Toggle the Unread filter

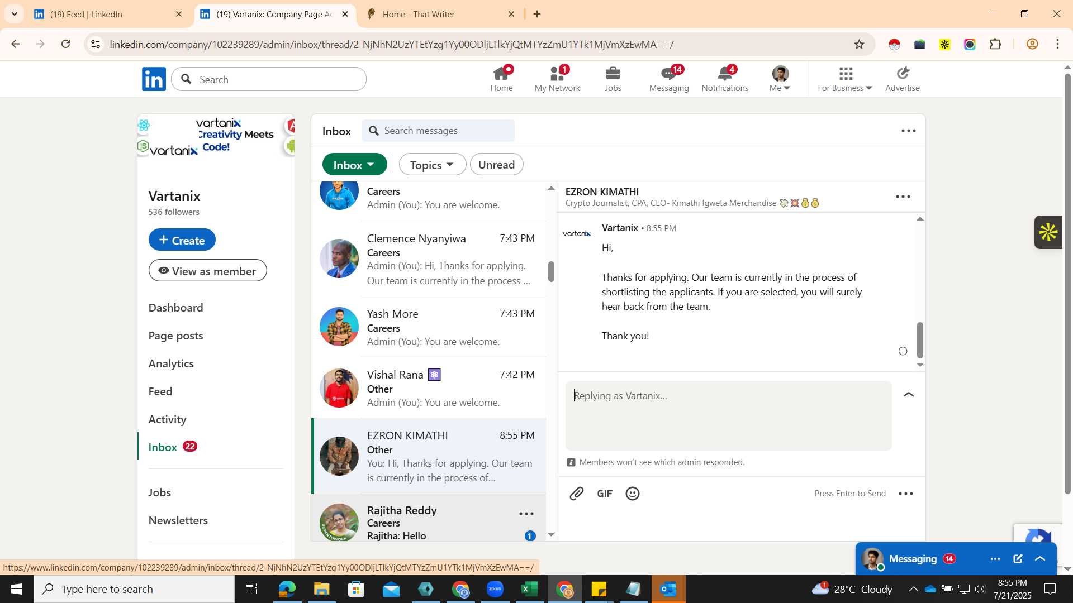(496, 165)
